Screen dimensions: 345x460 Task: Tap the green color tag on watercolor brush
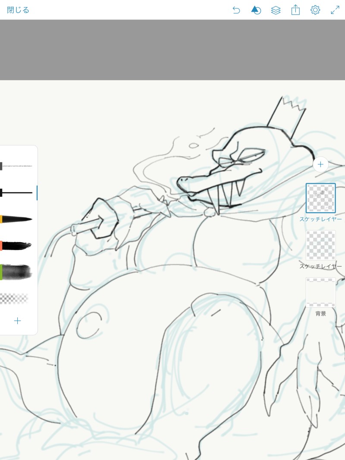click(1, 272)
